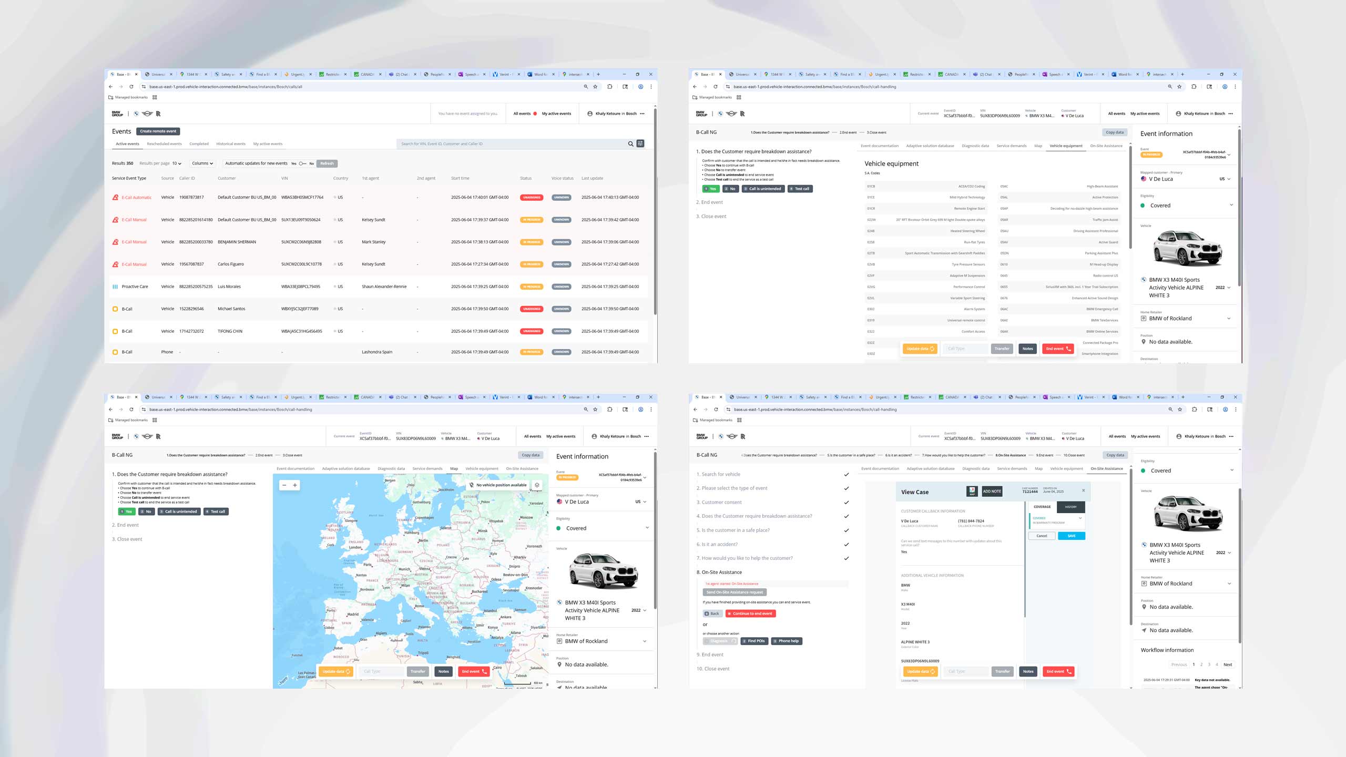Click the map zoom-out minus icon
This screenshot has height=757, width=1346.
tap(284, 485)
